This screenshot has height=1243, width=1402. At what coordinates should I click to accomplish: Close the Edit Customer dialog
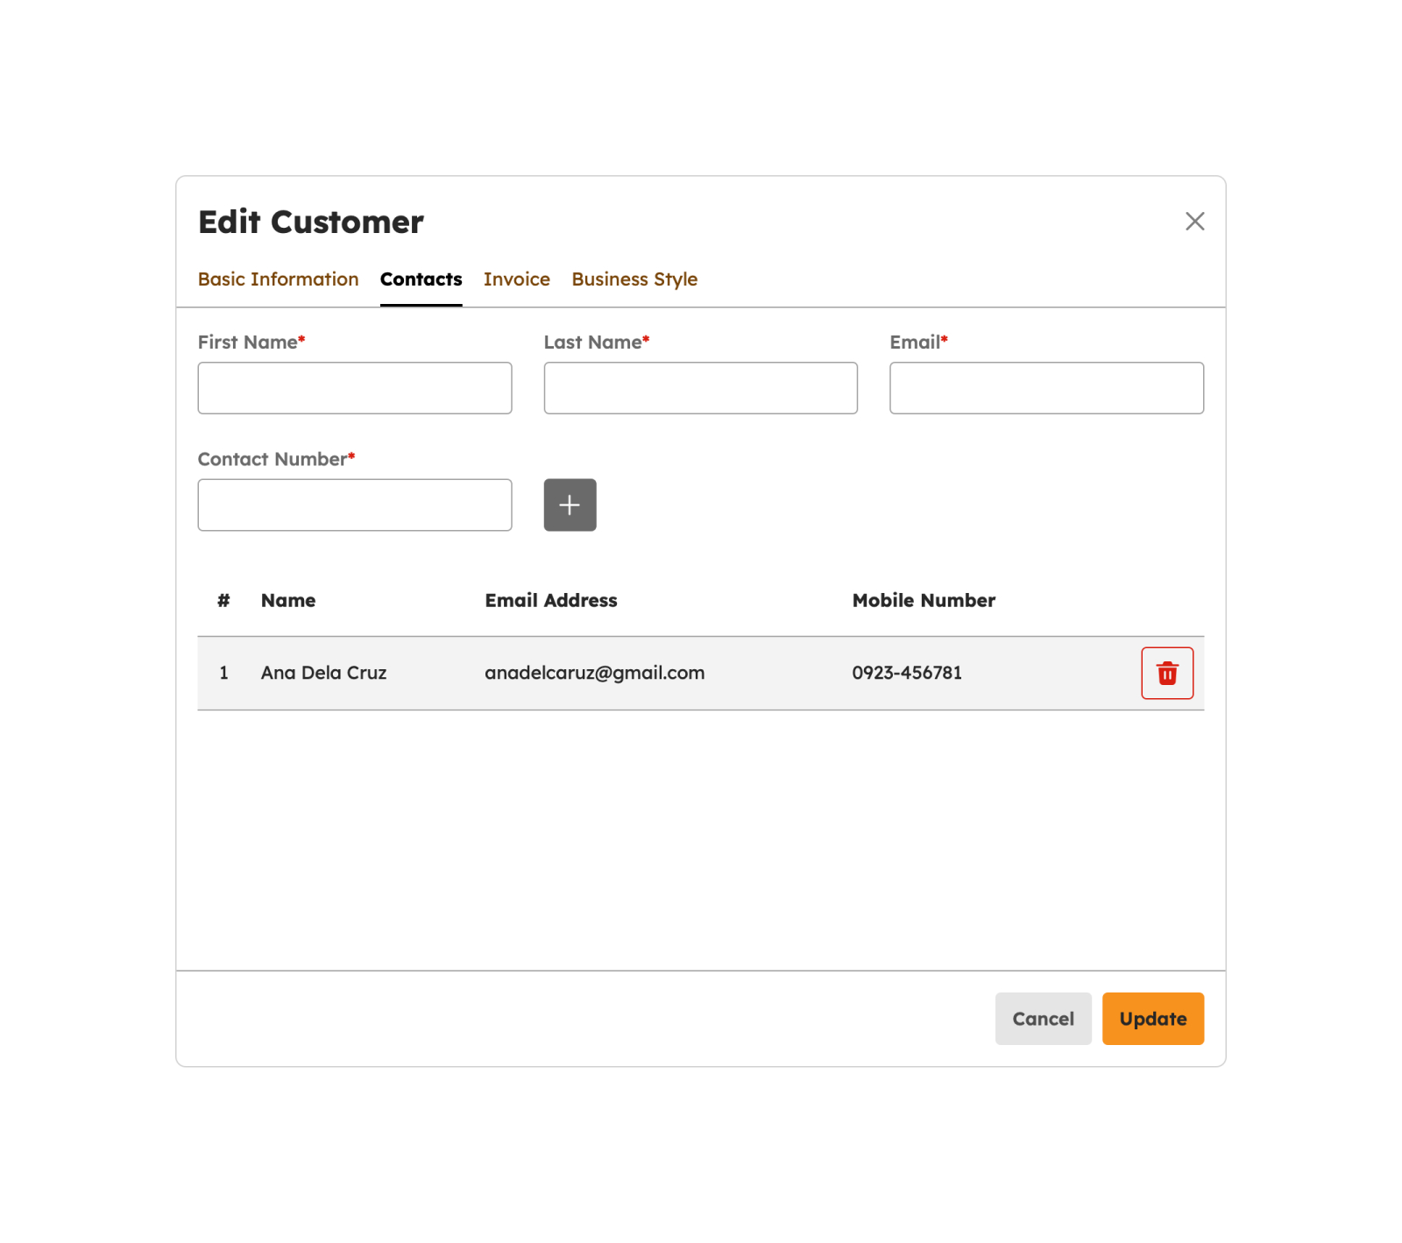click(x=1194, y=221)
